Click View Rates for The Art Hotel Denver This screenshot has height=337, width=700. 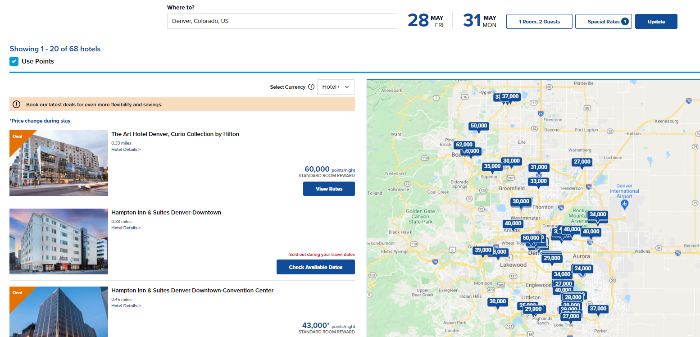click(x=329, y=189)
